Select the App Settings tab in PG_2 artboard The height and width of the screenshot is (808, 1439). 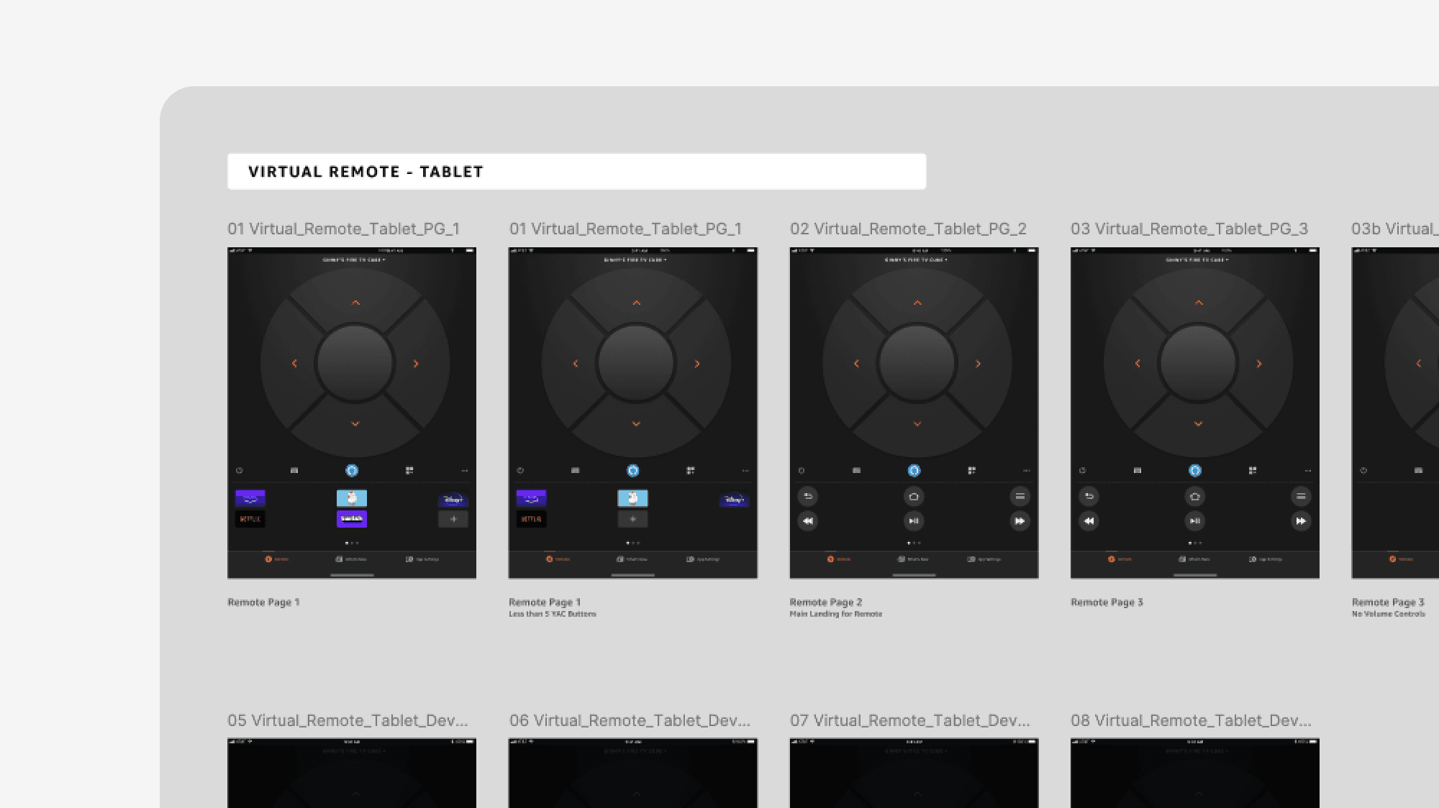[985, 559]
